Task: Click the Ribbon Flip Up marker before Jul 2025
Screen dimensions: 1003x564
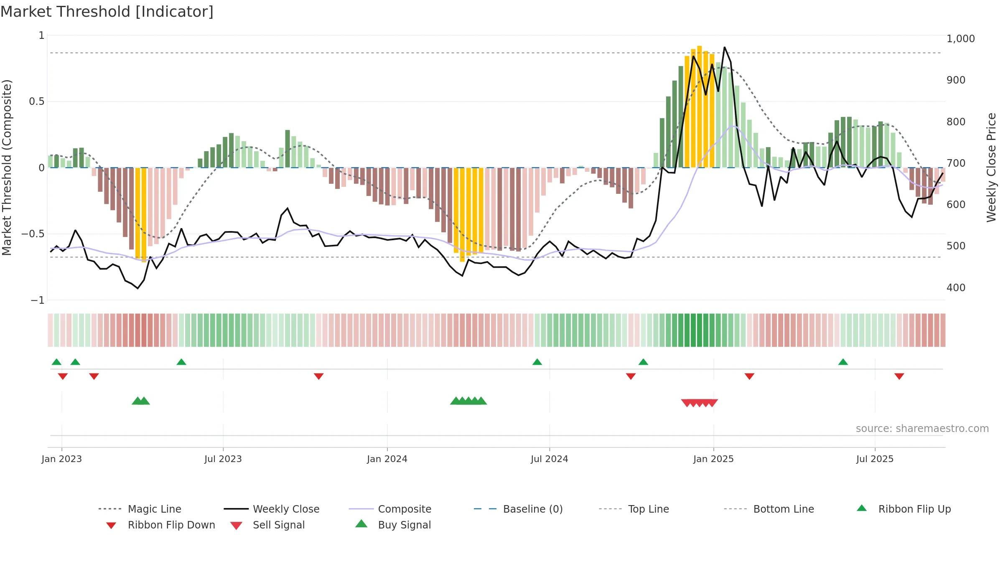Action: (843, 362)
